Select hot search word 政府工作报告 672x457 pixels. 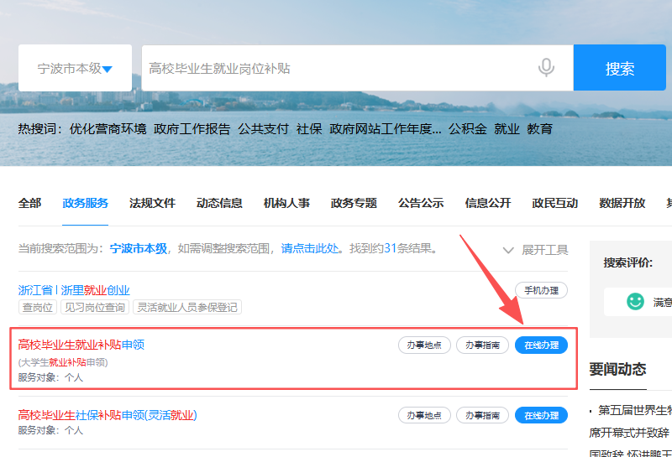pyautogui.click(x=192, y=129)
